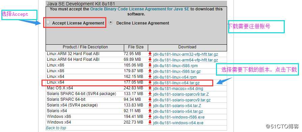Download jdk-8u181-solaris-sparcv9.tar.gz

point(182,100)
